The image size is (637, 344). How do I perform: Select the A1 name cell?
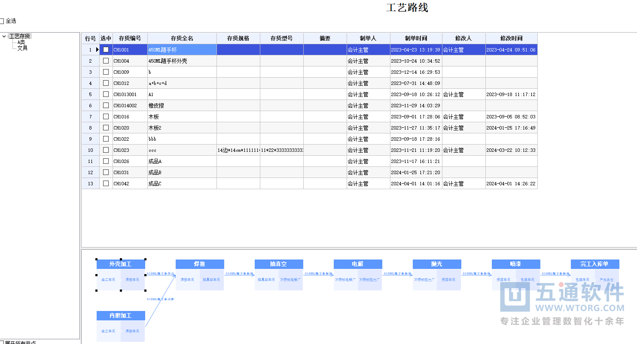point(182,94)
